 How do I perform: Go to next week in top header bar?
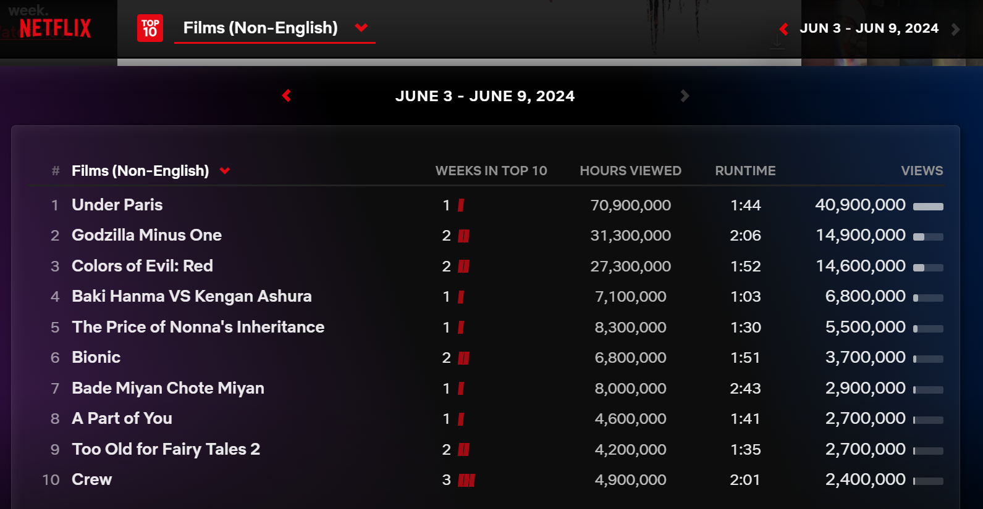tap(955, 29)
